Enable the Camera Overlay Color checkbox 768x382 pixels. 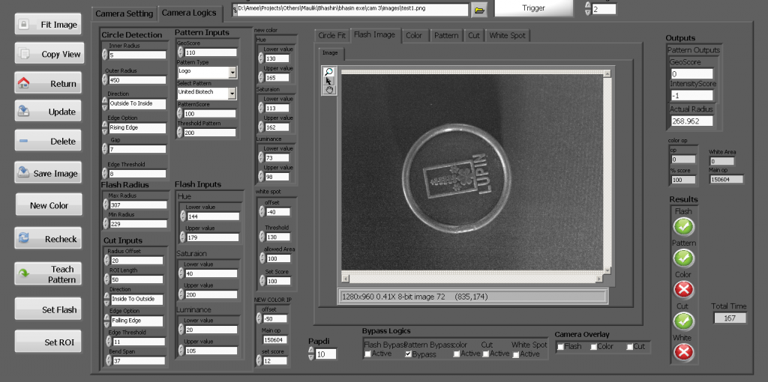[593, 347]
